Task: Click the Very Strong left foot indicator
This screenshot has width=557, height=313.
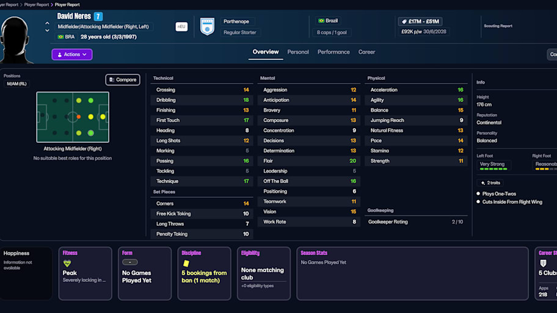Action: pyautogui.click(x=493, y=165)
